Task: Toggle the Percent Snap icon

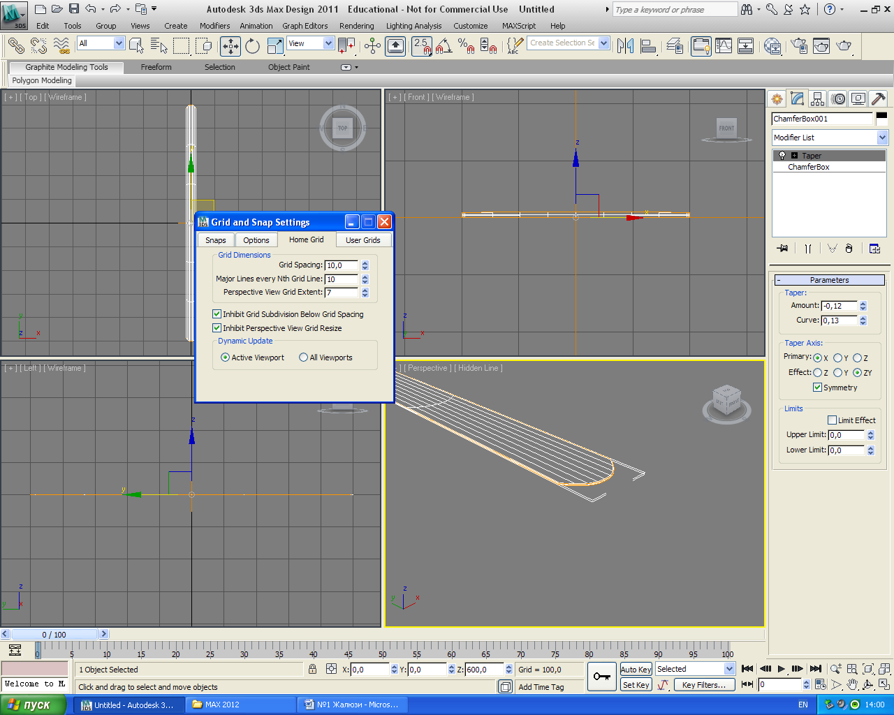Action: click(x=467, y=46)
